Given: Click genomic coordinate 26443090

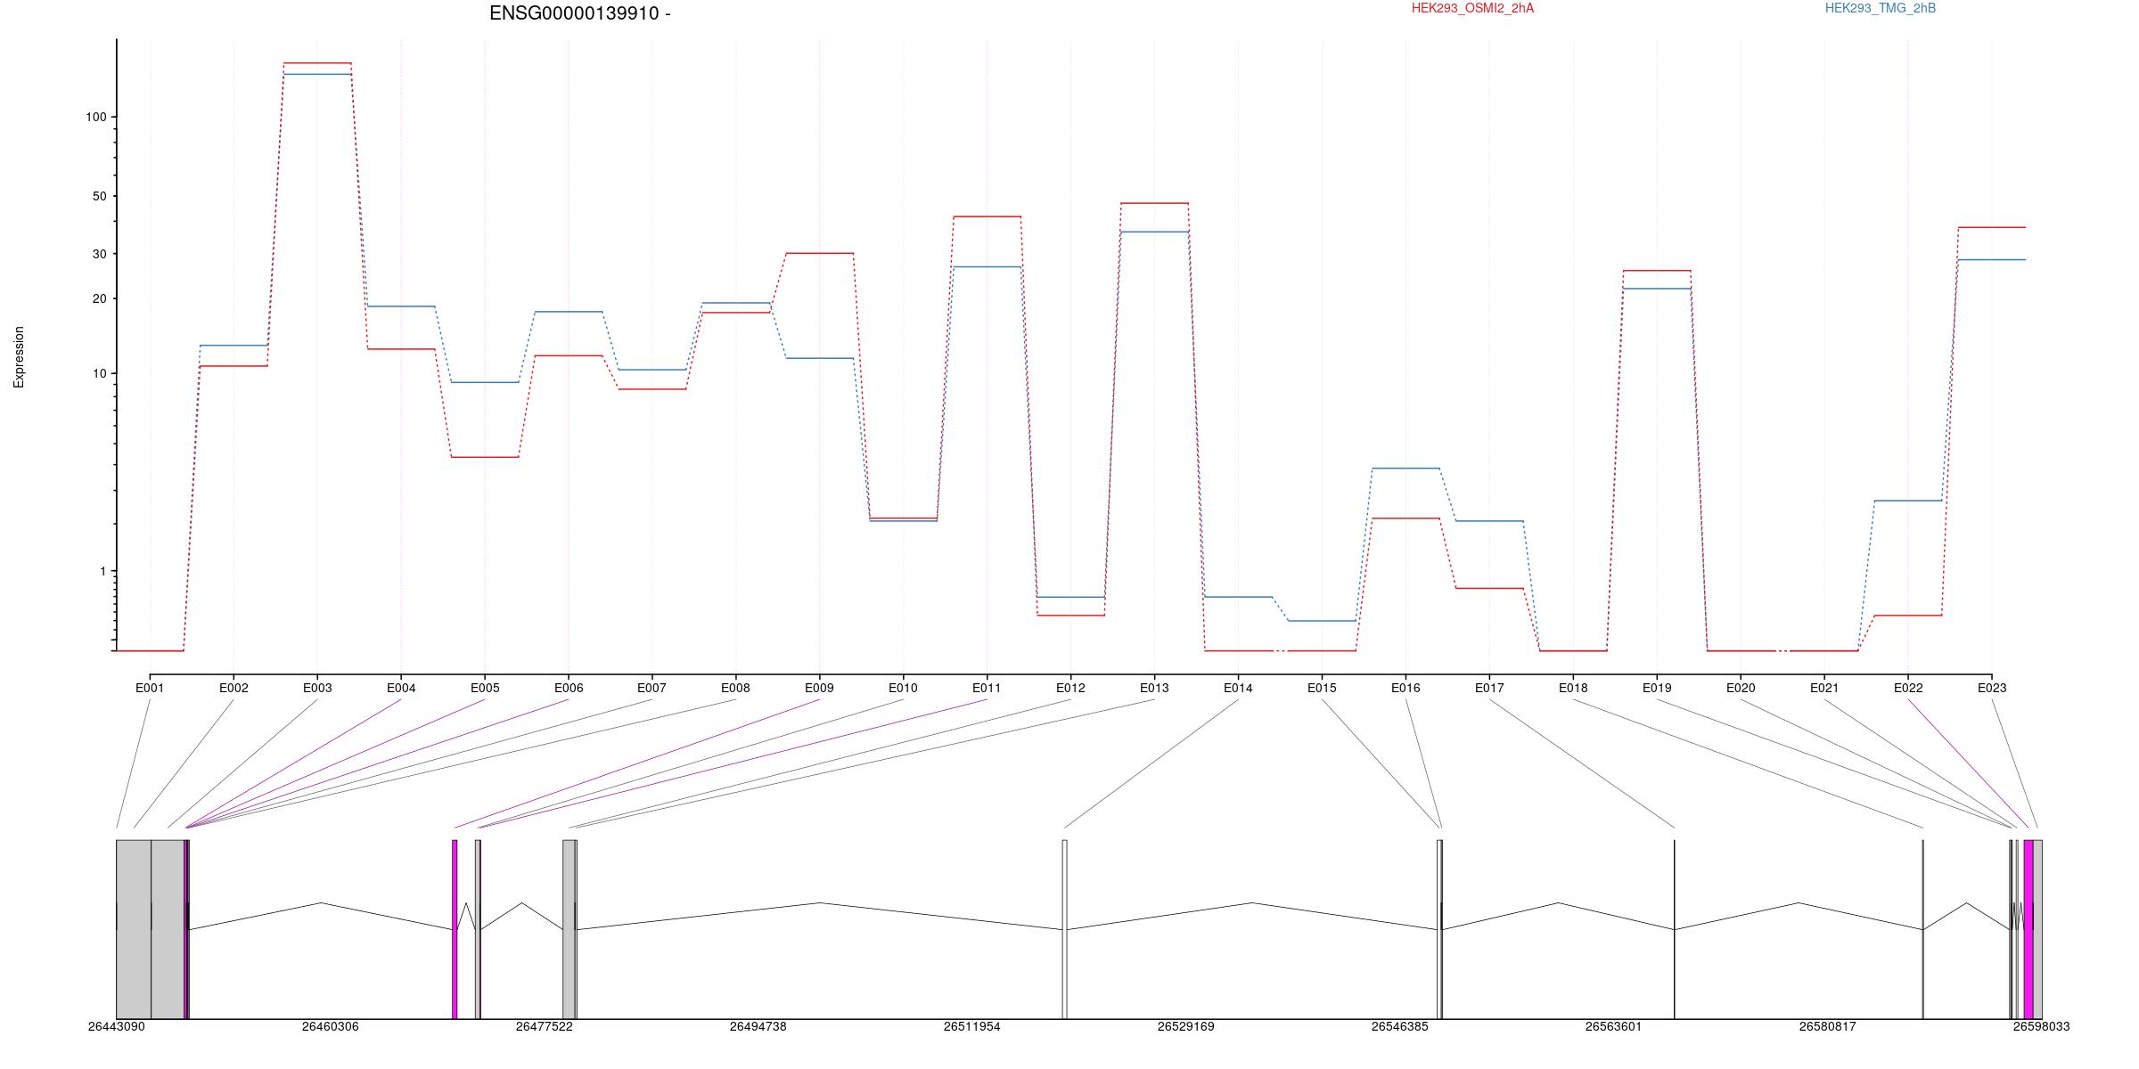Looking at the screenshot, I should point(116,1026).
